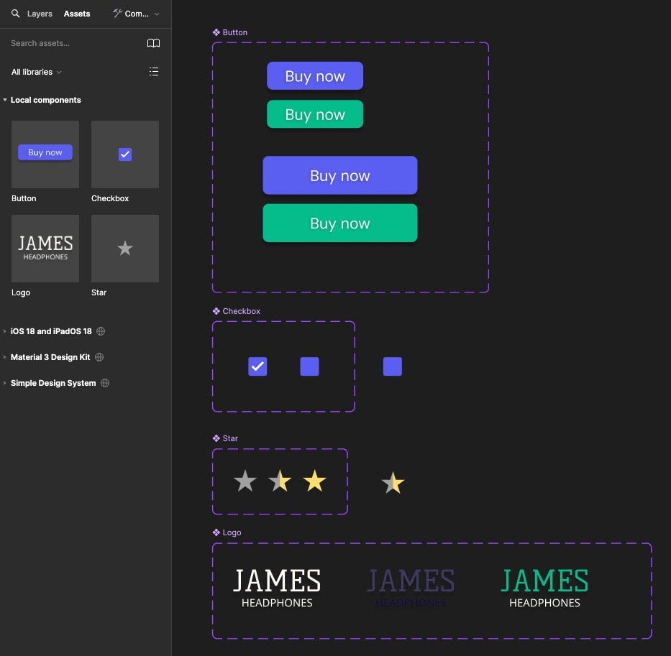Select the unchecked checkbox inside Checkbox frame
Image resolution: width=671 pixels, height=656 pixels.
(x=309, y=366)
